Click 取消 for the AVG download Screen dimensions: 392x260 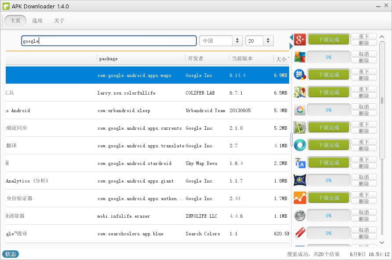point(364,54)
